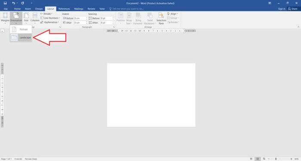Click the Spacing After spinner arrows
This screenshot has width=301, height=161.
(113, 23)
